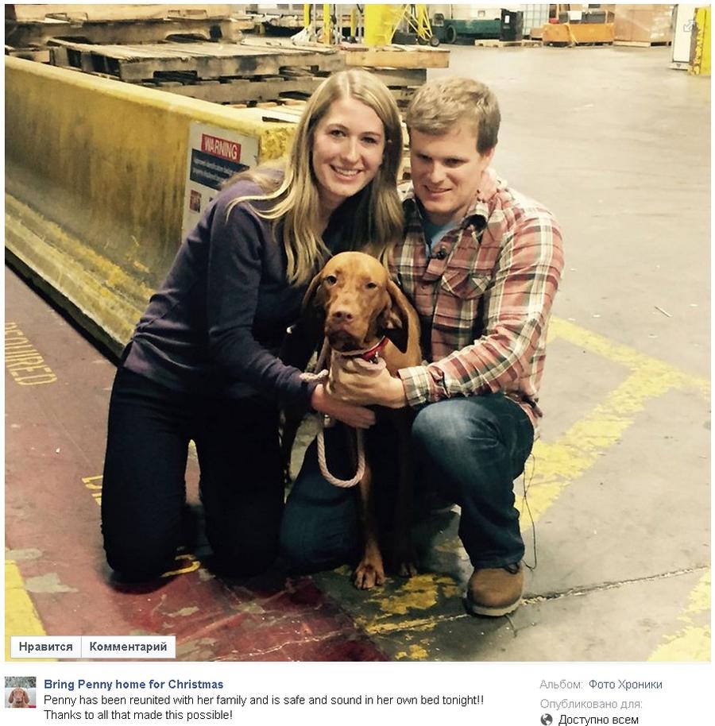715x726 pixels.
Task: Click the woman's face to tag her
Action: (x=347, y=149)
